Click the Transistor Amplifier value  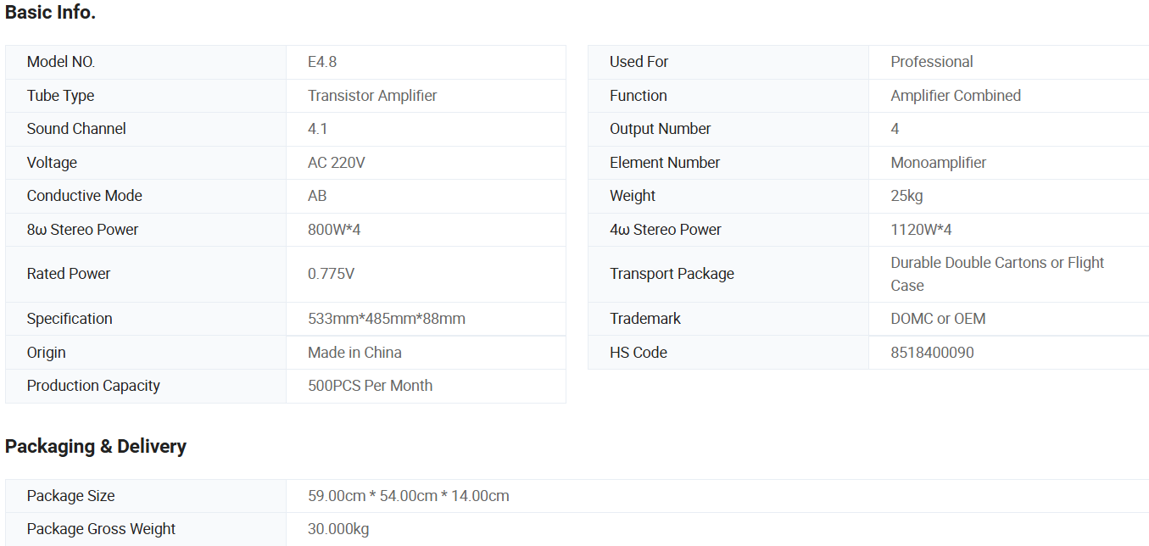point(372,96)
